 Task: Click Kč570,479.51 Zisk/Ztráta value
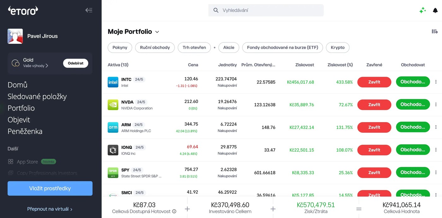point(316,205)
